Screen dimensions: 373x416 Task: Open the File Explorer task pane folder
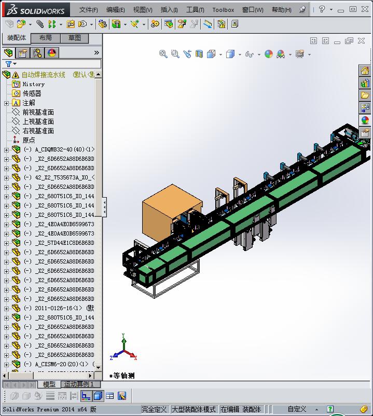(365, 95)
